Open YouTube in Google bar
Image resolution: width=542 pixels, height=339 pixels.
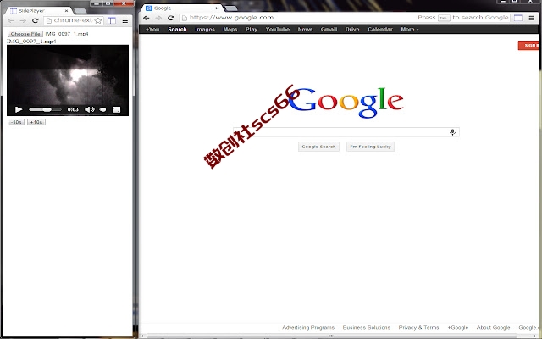[278, 30]
